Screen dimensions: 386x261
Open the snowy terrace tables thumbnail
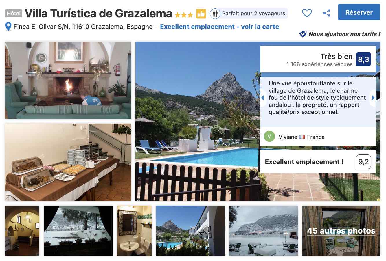pos(264,231)
